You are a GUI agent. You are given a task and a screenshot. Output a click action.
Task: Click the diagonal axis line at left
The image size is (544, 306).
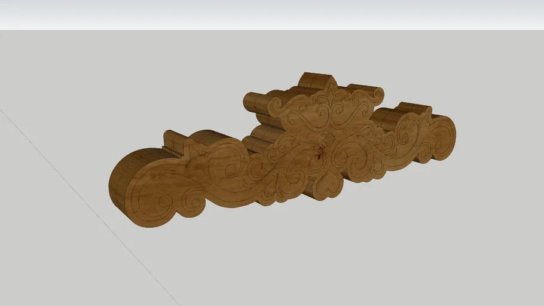(90, 209)
